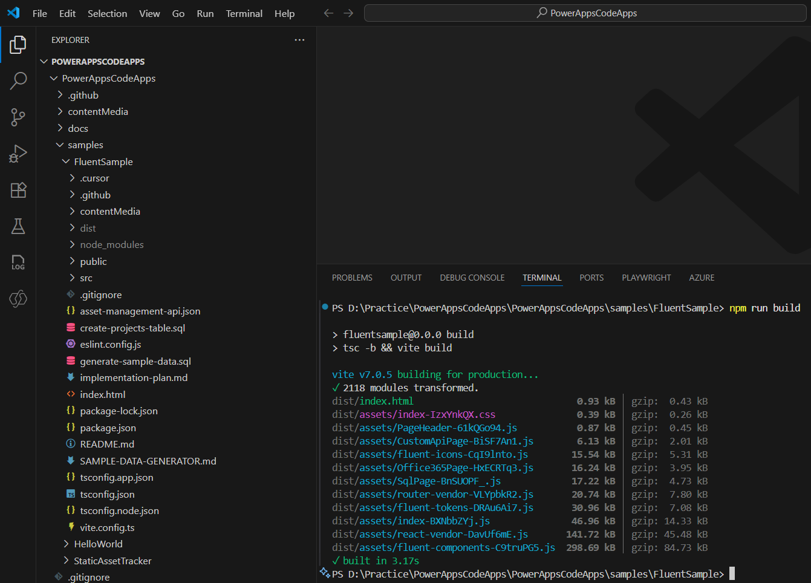Open package.json file

(x=108, y=428)
